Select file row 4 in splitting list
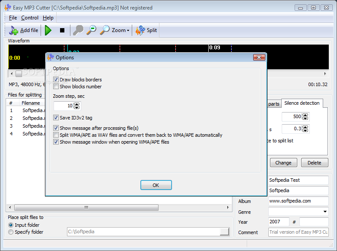Screen dimensions: 337x251 click(x=26, y=134)
